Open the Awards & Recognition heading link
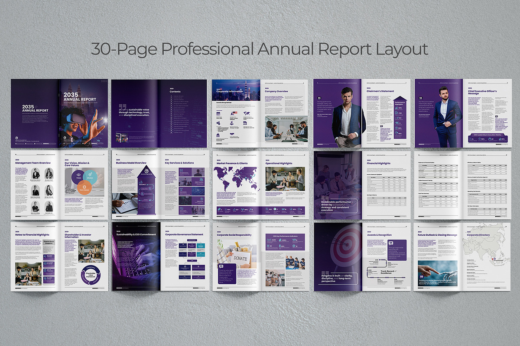The width and height of the screenshot is (520, 346). pos(380,234)
